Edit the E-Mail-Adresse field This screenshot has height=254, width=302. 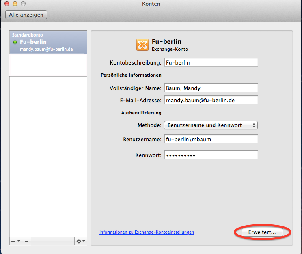pos(211,100)
